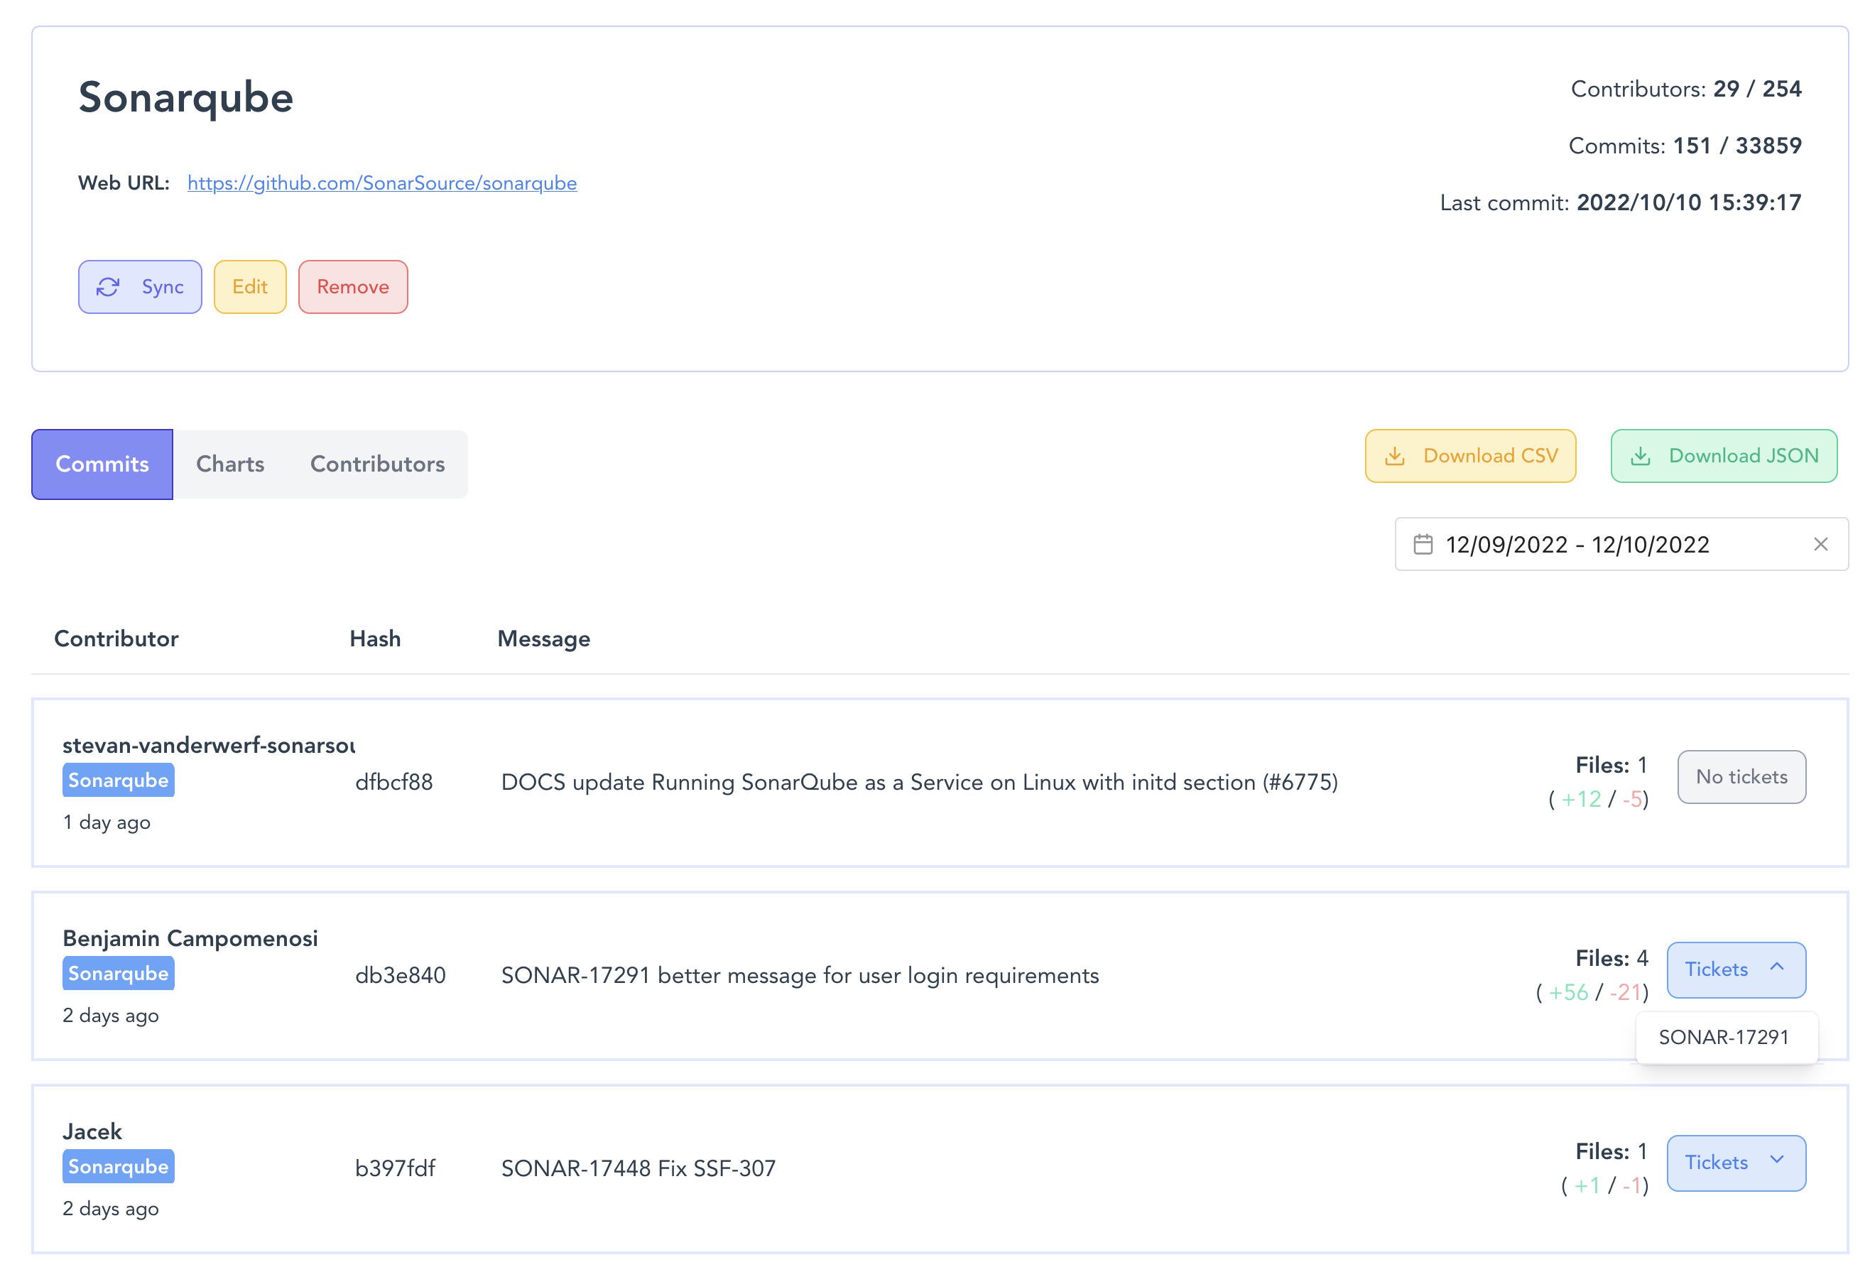Viewport: 1875px width, 1277px height.
Task: Click the calendar icon in date field
Action: pos(1423,545)
